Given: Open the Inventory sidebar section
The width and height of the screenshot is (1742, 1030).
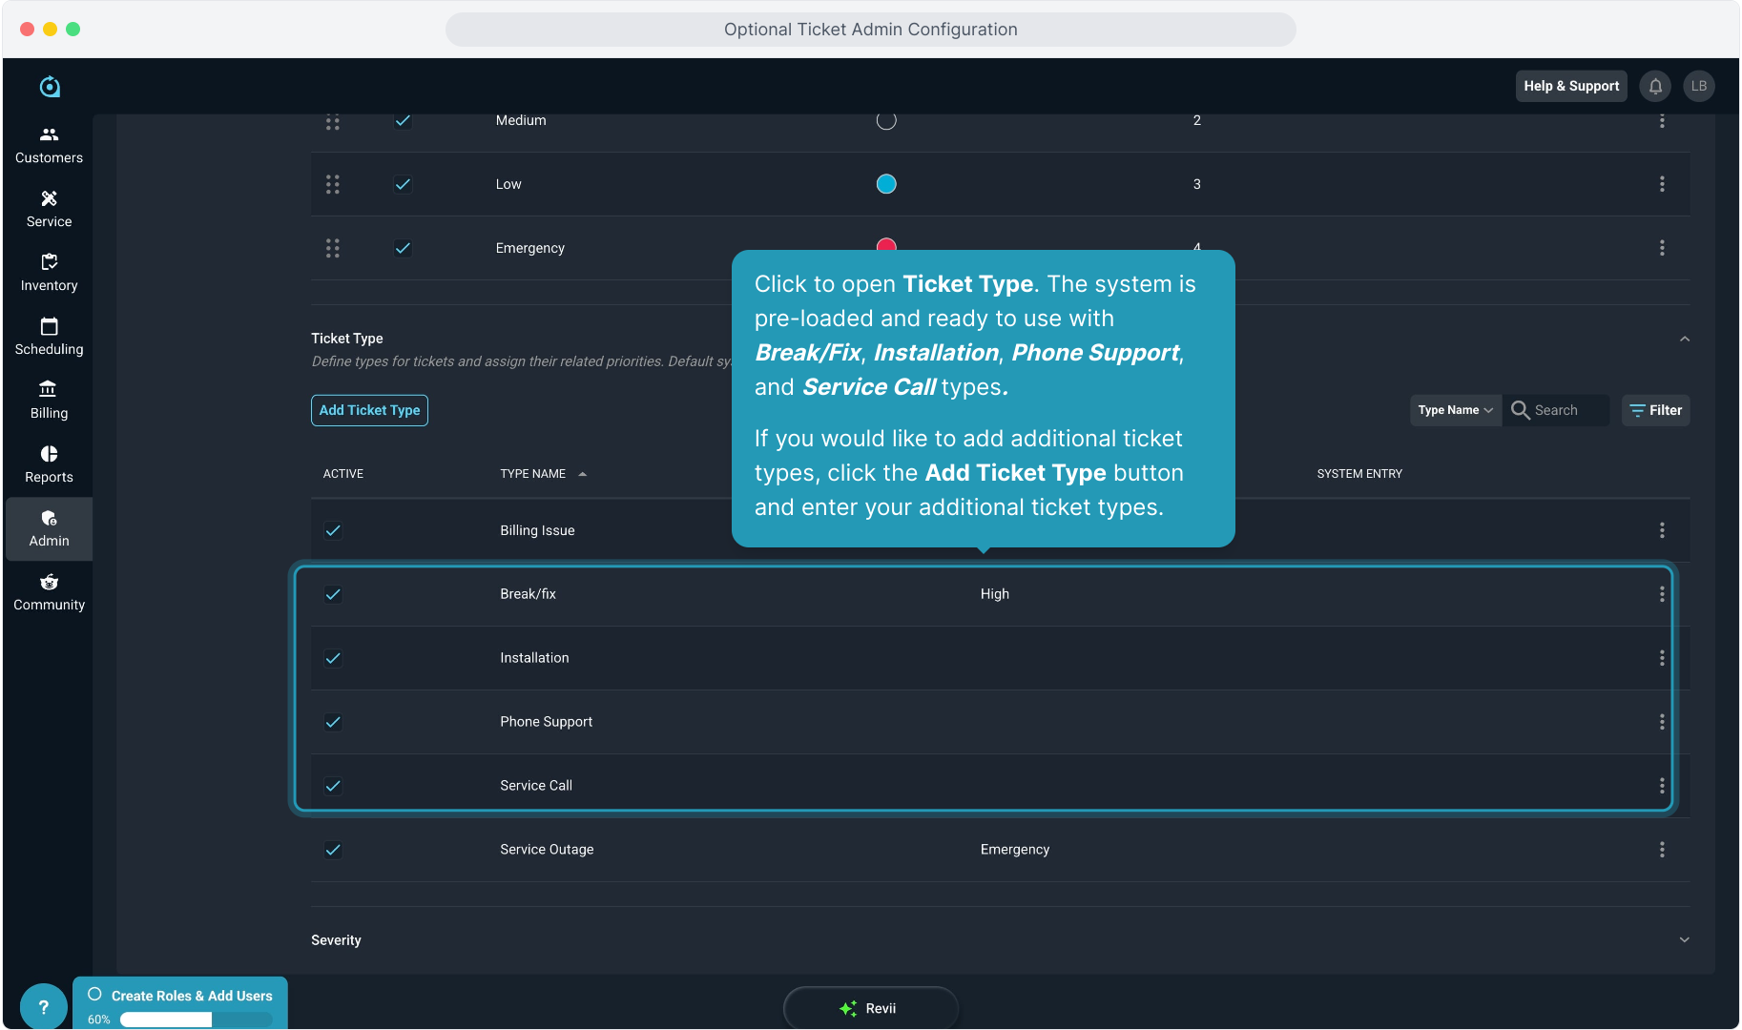Looking at the screenshot, I should pos(49,273).
